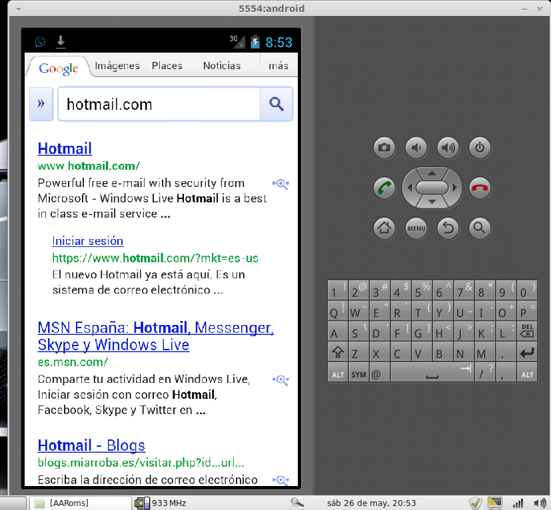Open the 'más' tab menu
This screenshot has width=551, height=510.
278,66
